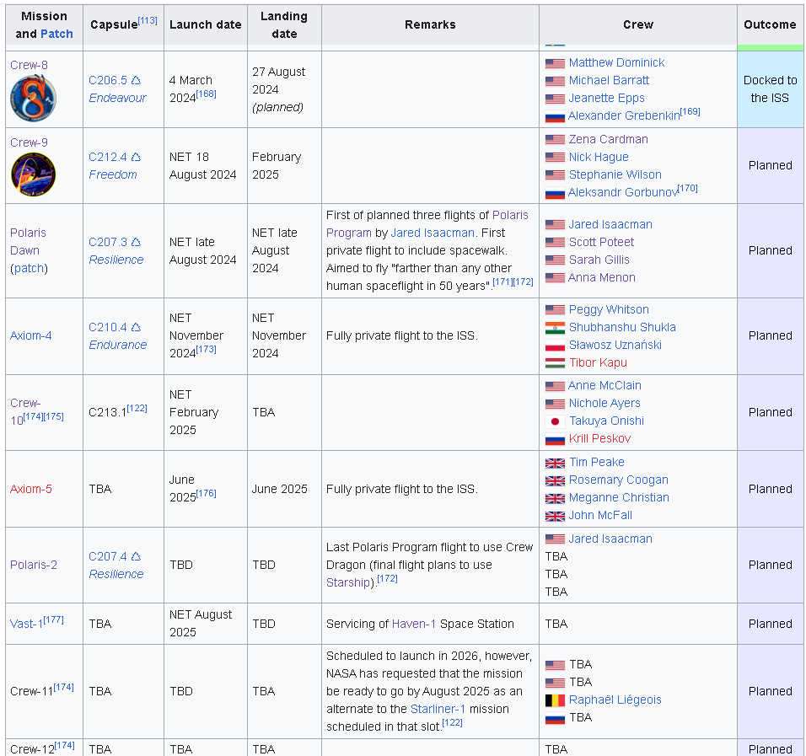This screenshot has width=806, height=756.
Task: Open Raphaël Liégeois's crew link
Action: coord(615,700)
